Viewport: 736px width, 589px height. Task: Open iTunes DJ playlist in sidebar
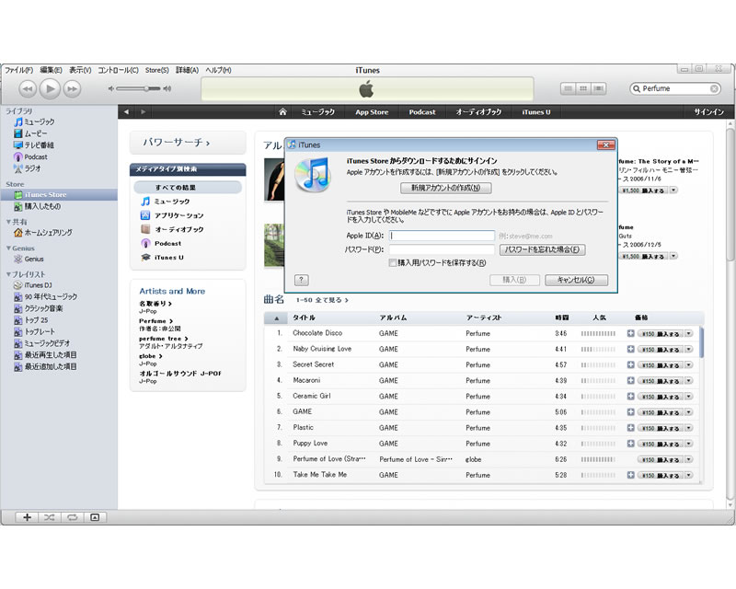tap(39, 285)
